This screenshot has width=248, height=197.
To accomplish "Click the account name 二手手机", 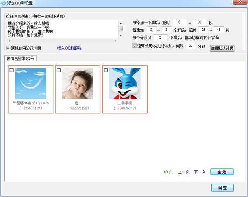I will (125, 103).
